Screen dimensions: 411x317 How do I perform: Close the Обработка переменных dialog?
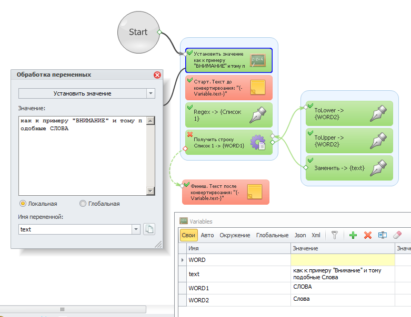click(157, 75)
